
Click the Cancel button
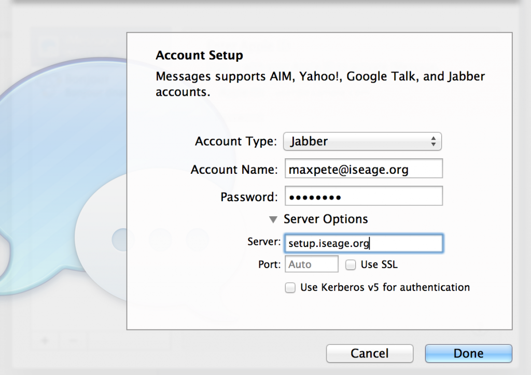point(369,353)
